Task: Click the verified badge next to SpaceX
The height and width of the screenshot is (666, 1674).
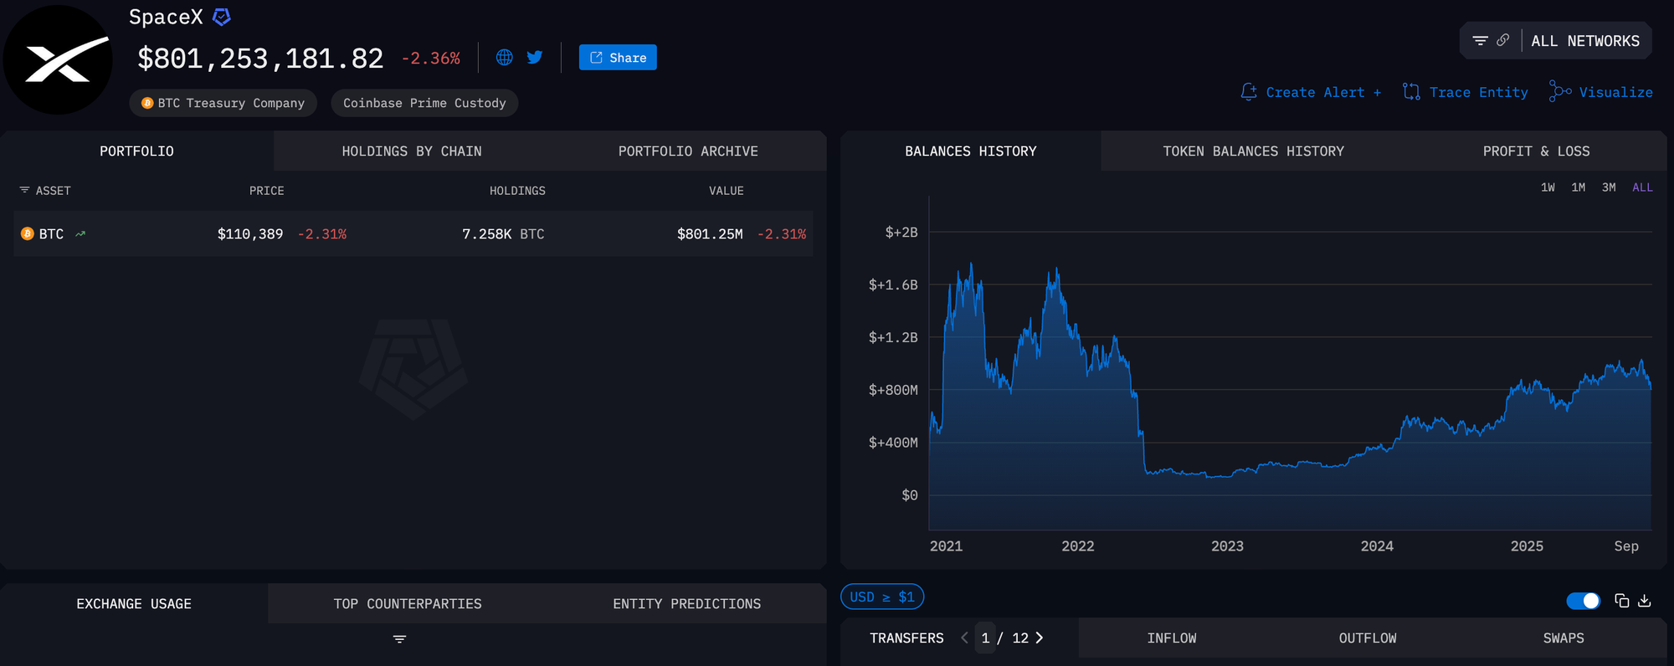Action: [x=222, y=17]
